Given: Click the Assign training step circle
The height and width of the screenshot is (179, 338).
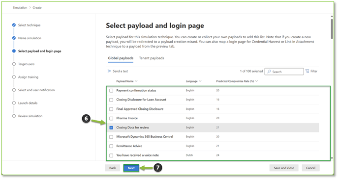Looking at the screenshot, I should 14,77.
